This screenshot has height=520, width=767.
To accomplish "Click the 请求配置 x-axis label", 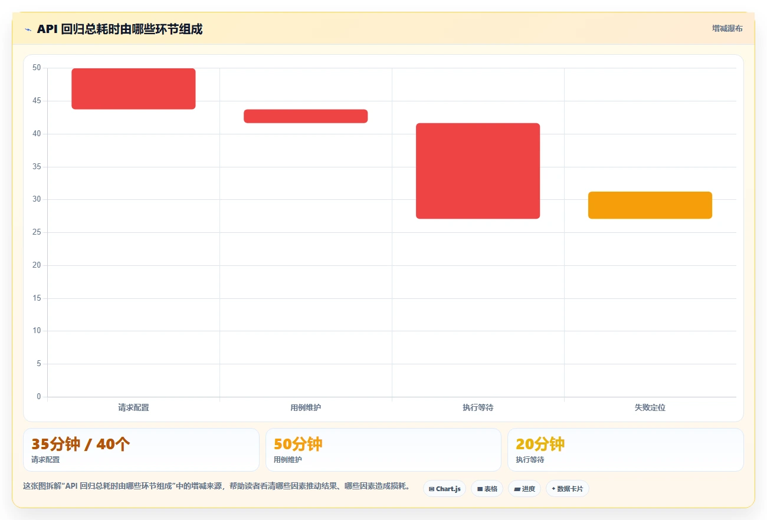I will 133,407.
